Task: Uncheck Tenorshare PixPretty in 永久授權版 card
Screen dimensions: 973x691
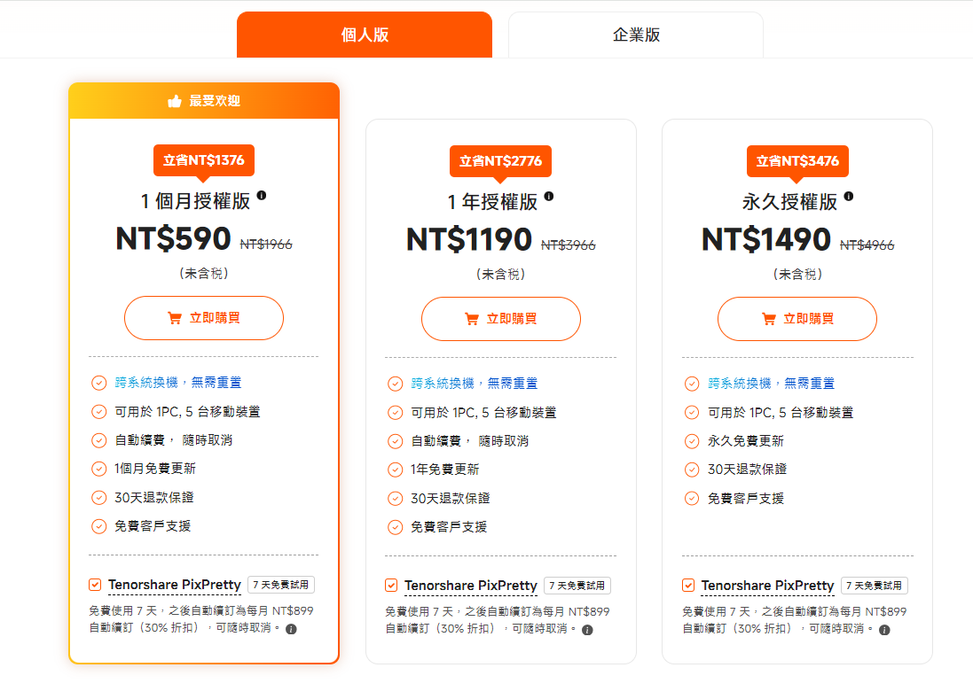Action: (688, 586)
